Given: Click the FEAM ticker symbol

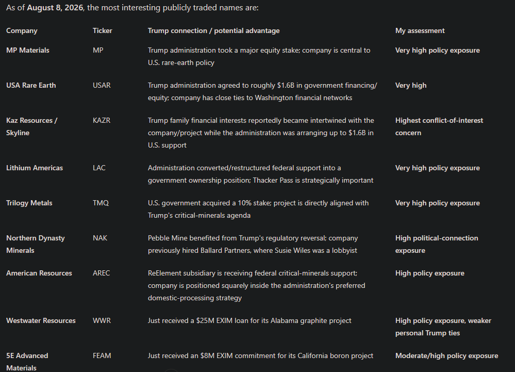Looking at the screenshot, I should 102,356.
